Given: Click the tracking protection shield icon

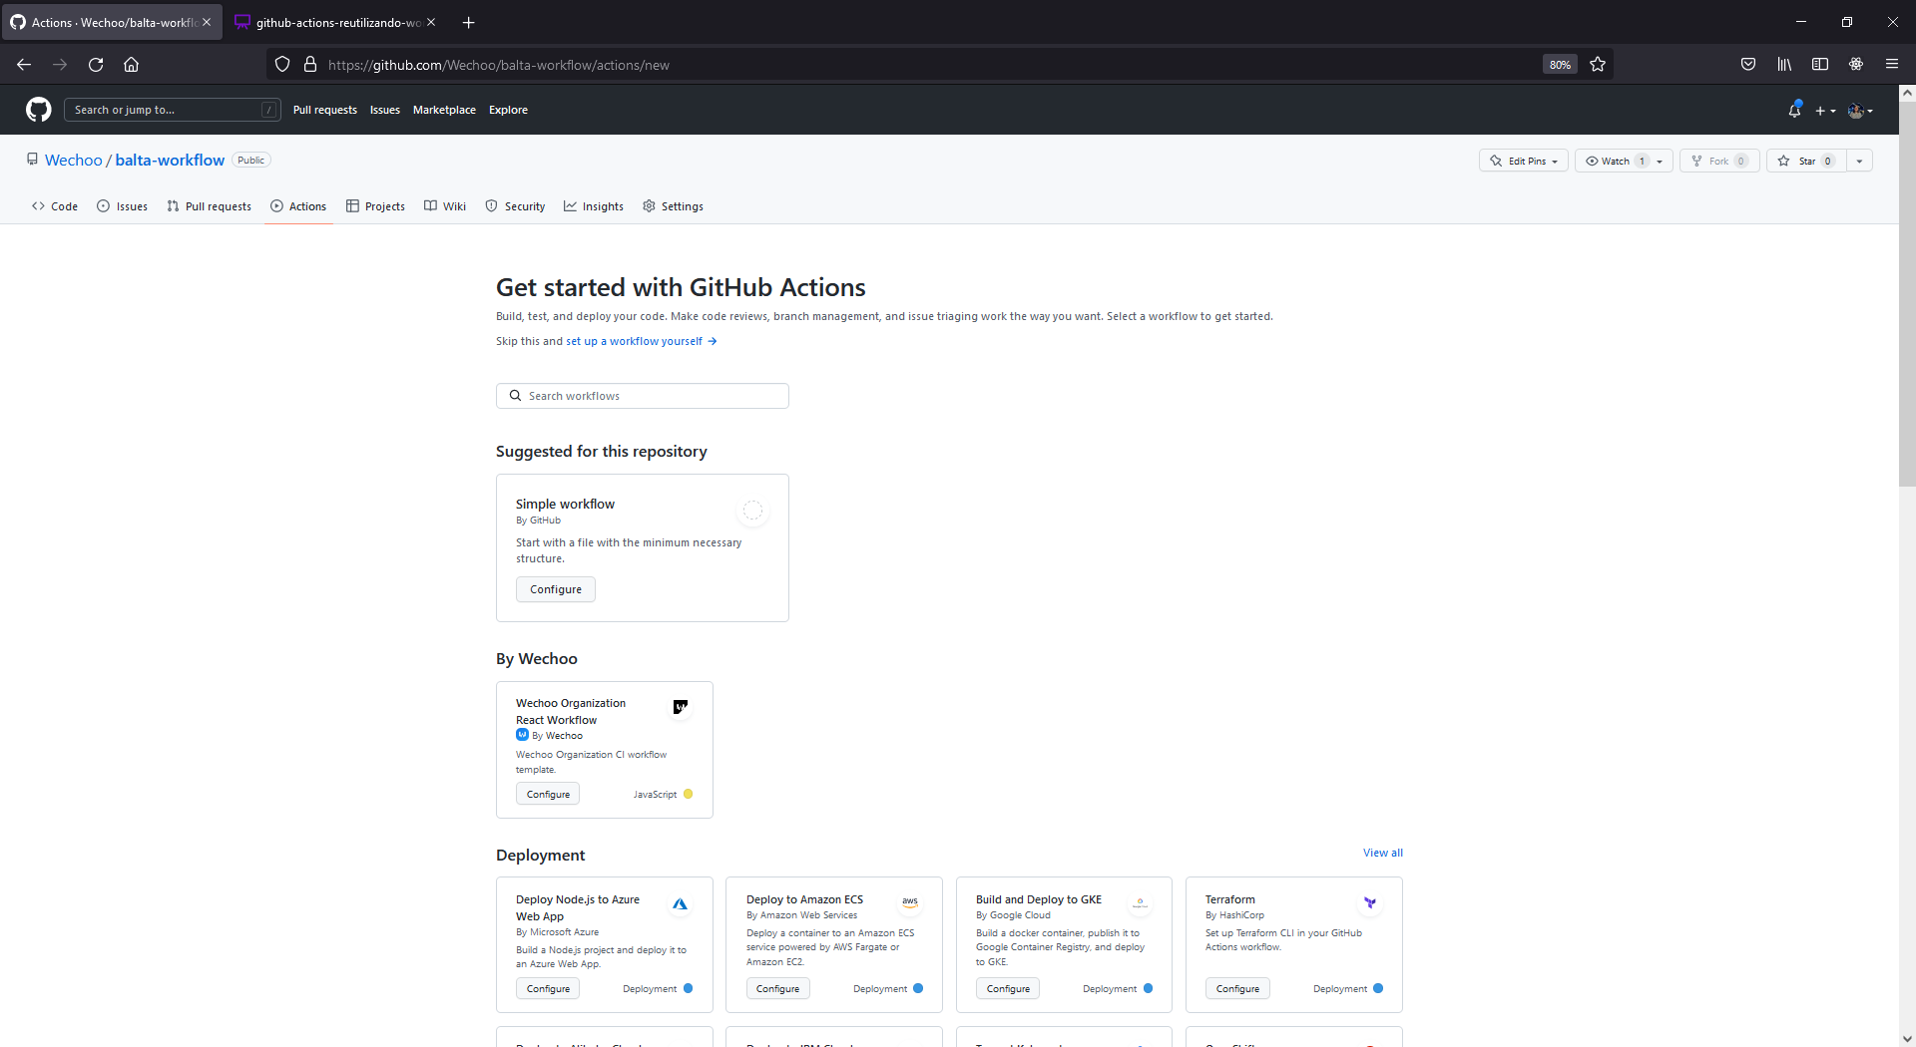Looking at the screenshot, I should pos(282,65).
